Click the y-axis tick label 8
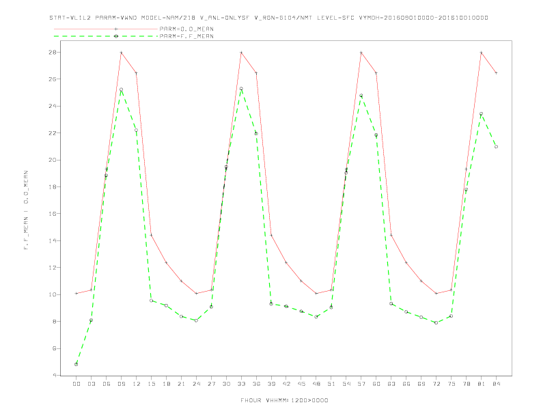This screenshot has width=541, height=418. click(56, 322)
